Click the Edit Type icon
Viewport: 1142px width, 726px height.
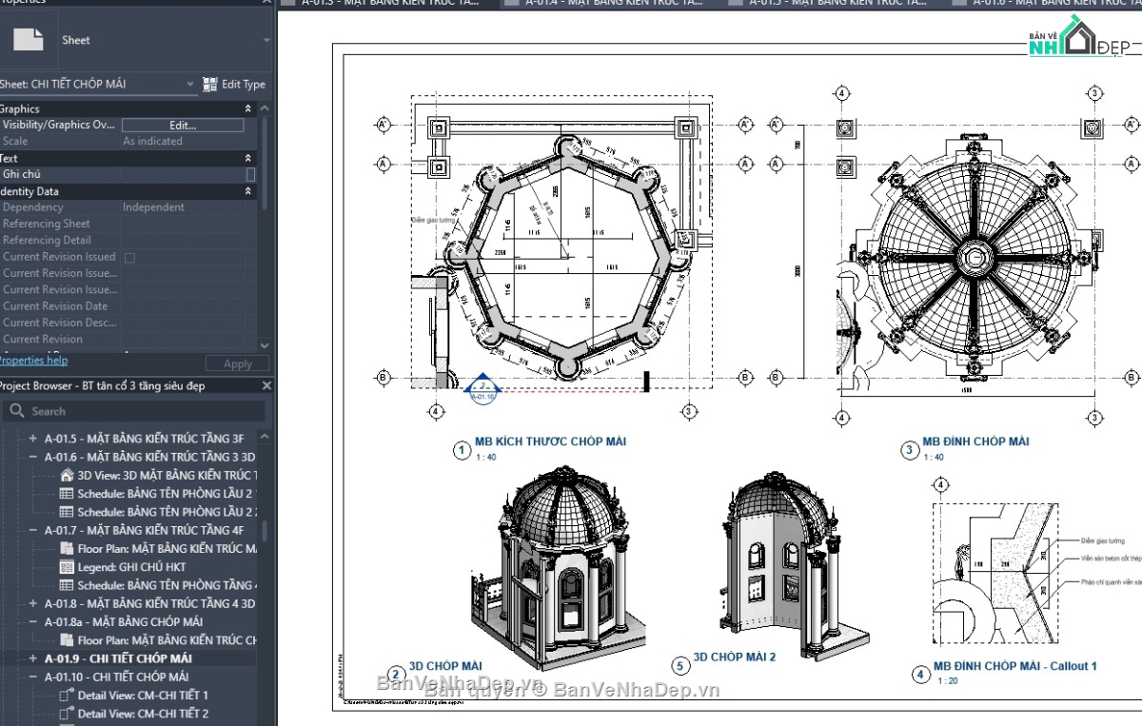pyautogui.click(x=210, y=85)
